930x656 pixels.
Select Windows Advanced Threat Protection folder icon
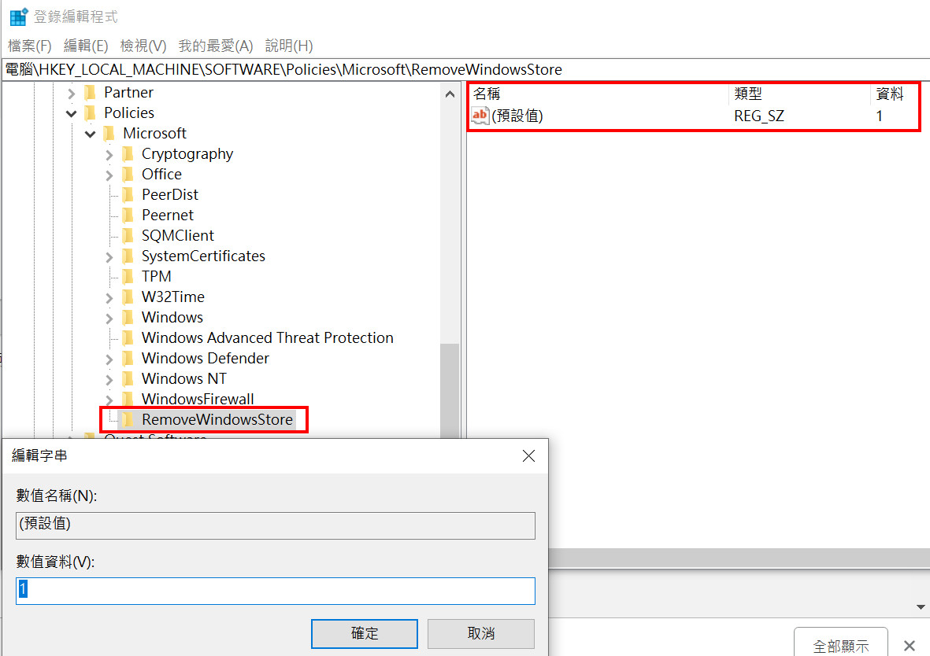click(128, 337)
